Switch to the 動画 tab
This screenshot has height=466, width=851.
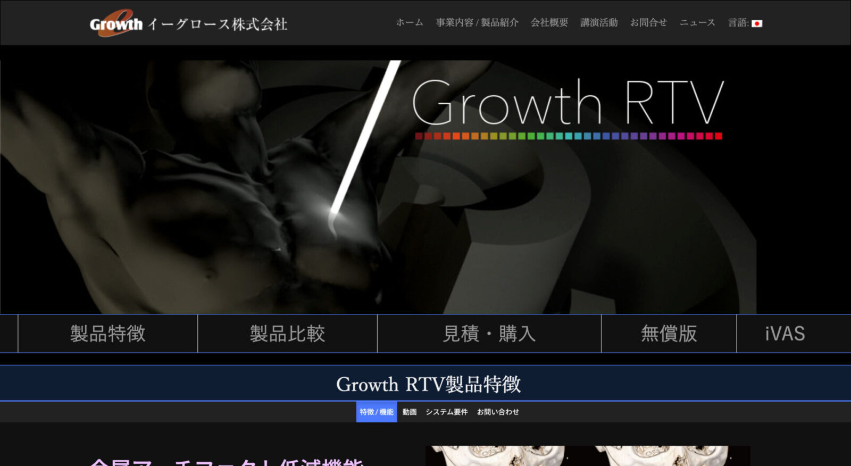point(410,412)
